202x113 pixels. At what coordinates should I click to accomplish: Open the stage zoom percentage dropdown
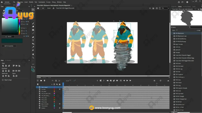point(169,8)
